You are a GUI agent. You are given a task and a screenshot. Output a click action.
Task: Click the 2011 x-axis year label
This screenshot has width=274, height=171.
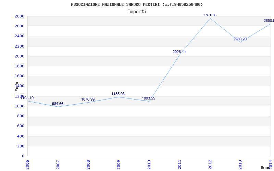pyautogui.click(x=179, y=165)
